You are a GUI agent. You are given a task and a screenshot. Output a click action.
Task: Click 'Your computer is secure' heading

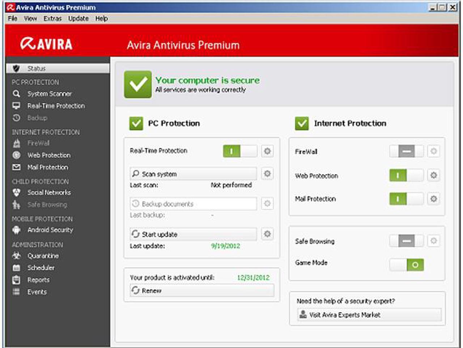coord(208,80)
